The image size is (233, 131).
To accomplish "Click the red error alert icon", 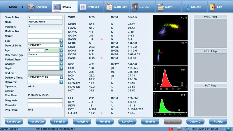I will (x=171, y=129).
